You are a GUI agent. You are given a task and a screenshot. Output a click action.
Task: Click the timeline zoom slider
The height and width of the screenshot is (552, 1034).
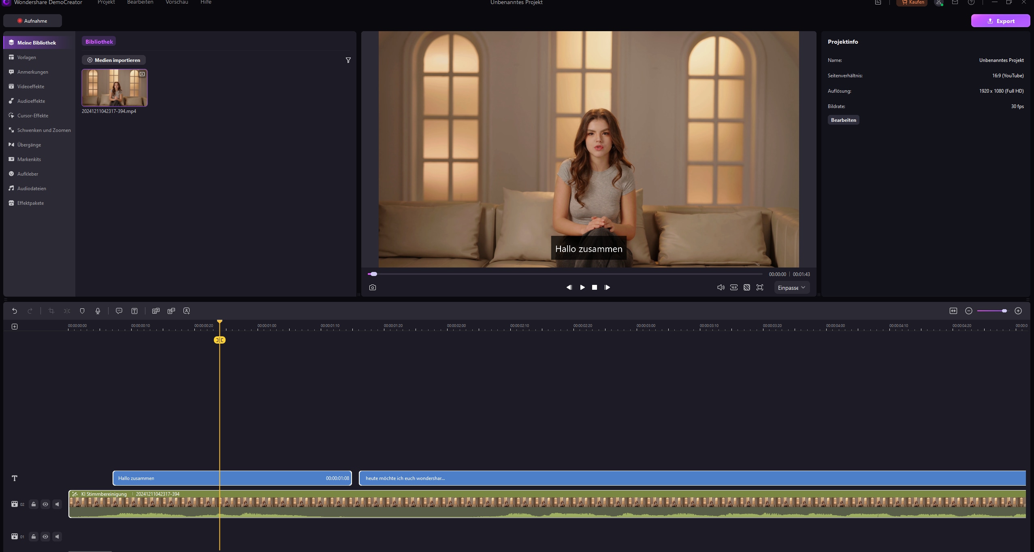coord(992,311)
